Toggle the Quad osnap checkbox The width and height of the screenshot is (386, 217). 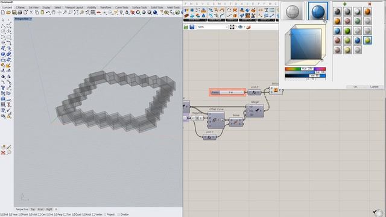coord(74,215)
